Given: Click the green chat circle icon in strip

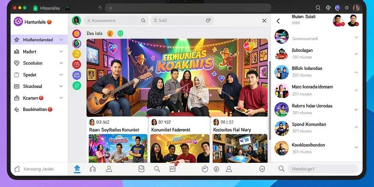Looking at the screenshot, I should 77,85.
